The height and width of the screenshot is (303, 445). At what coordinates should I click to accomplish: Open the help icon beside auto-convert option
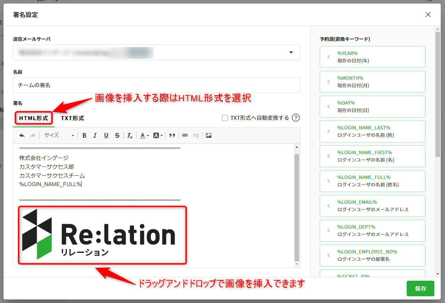pyautogui.click(x=296, y=118)
